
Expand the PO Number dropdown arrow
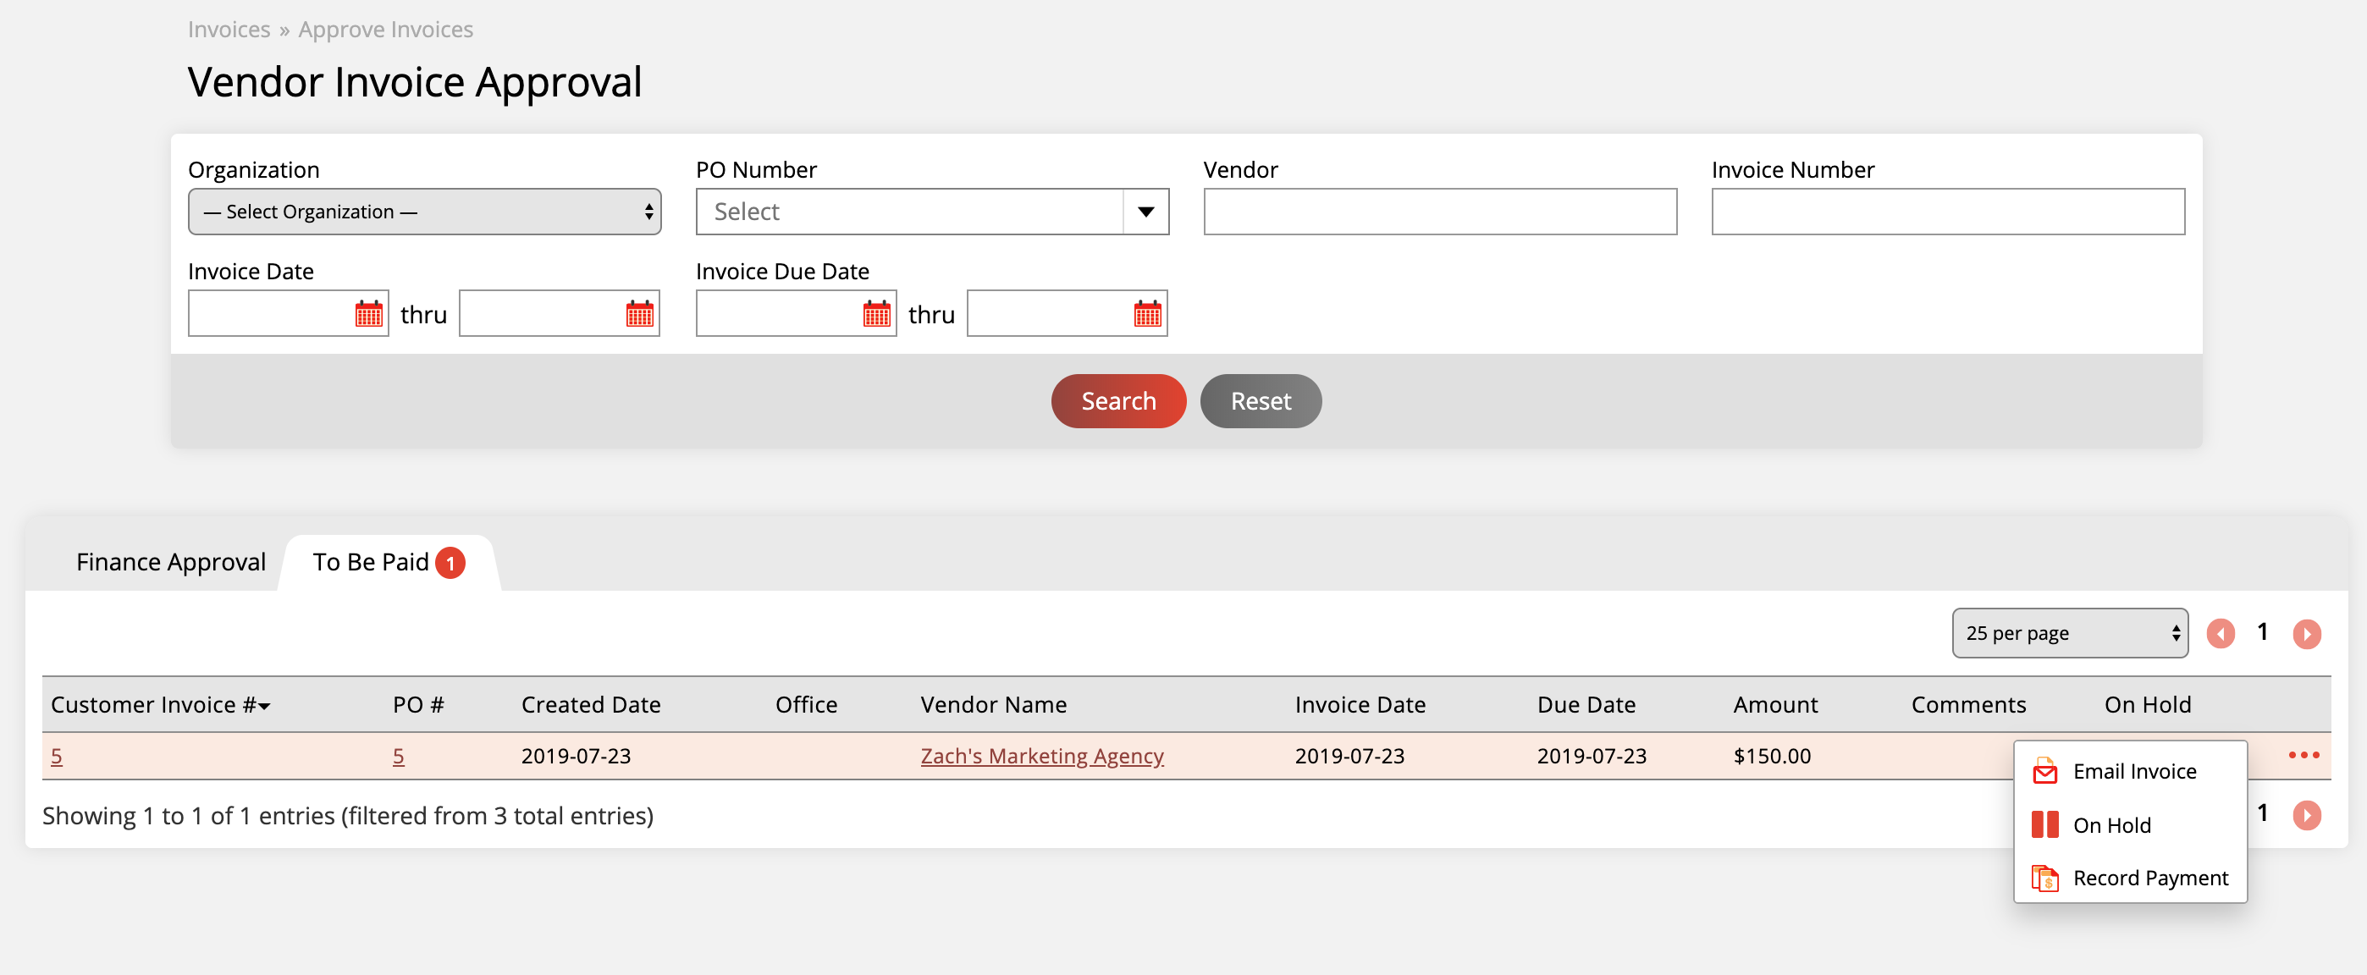[1145, 212]
